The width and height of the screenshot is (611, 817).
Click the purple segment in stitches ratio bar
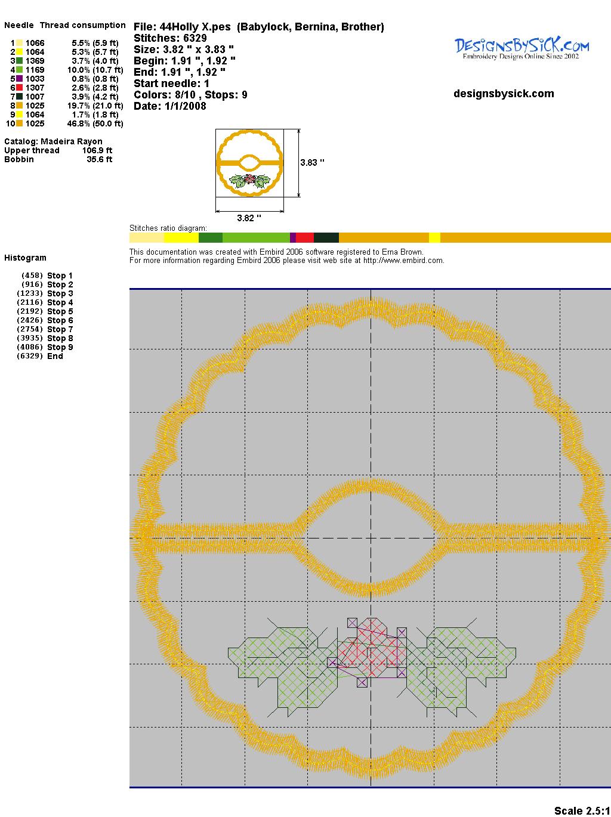point(293,237)
